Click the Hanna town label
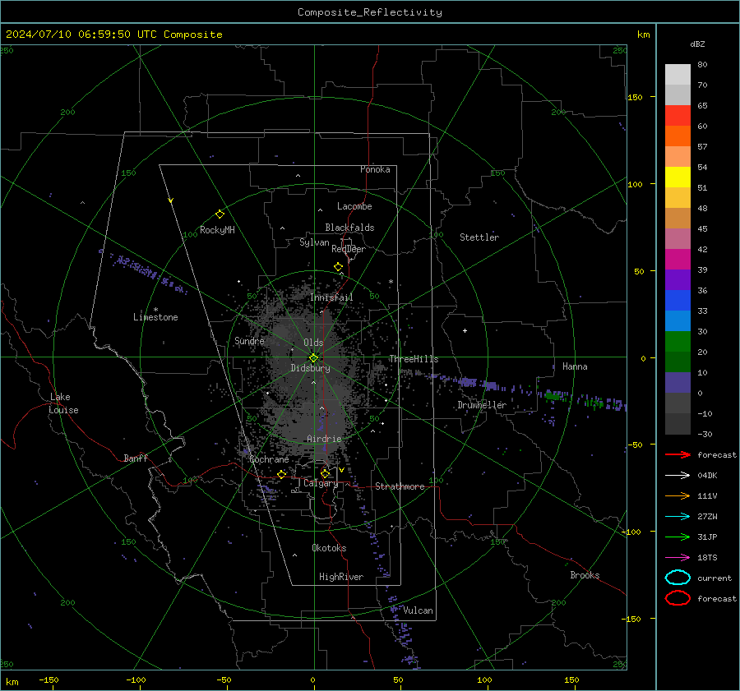 coord(575,366)
